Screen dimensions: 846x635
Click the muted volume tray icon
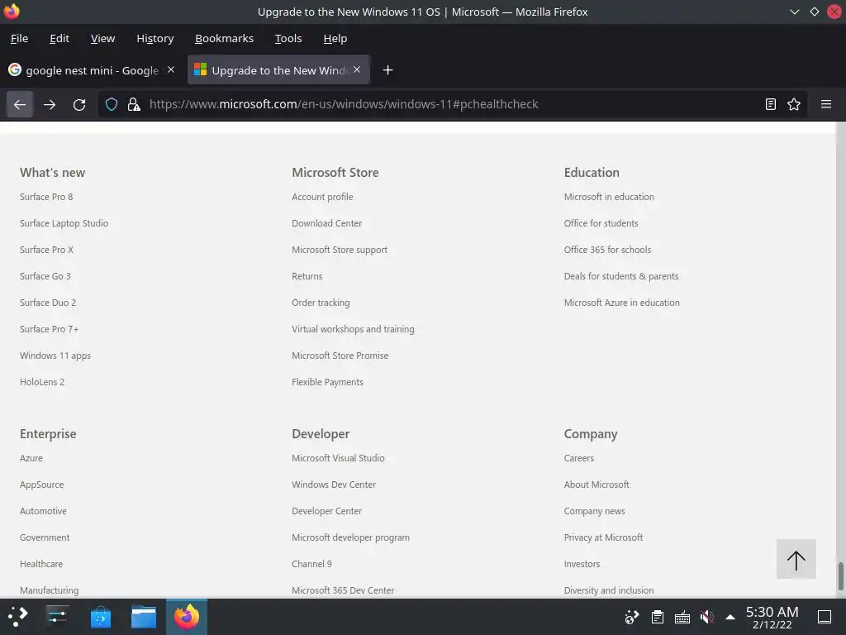[x=706, y=617]
